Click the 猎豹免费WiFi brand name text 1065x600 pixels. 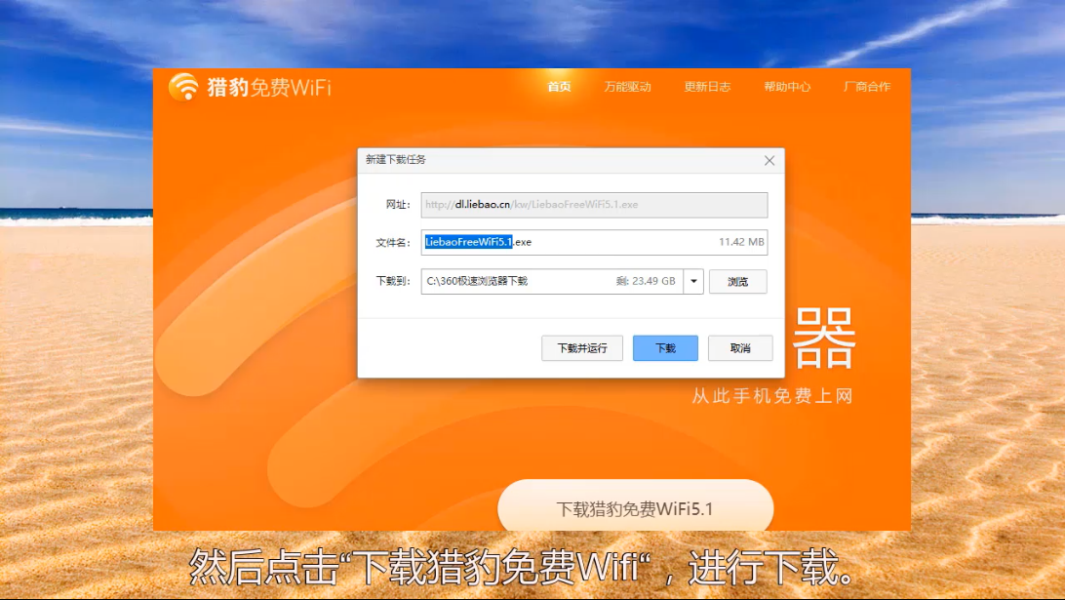[x=268, y=88]
